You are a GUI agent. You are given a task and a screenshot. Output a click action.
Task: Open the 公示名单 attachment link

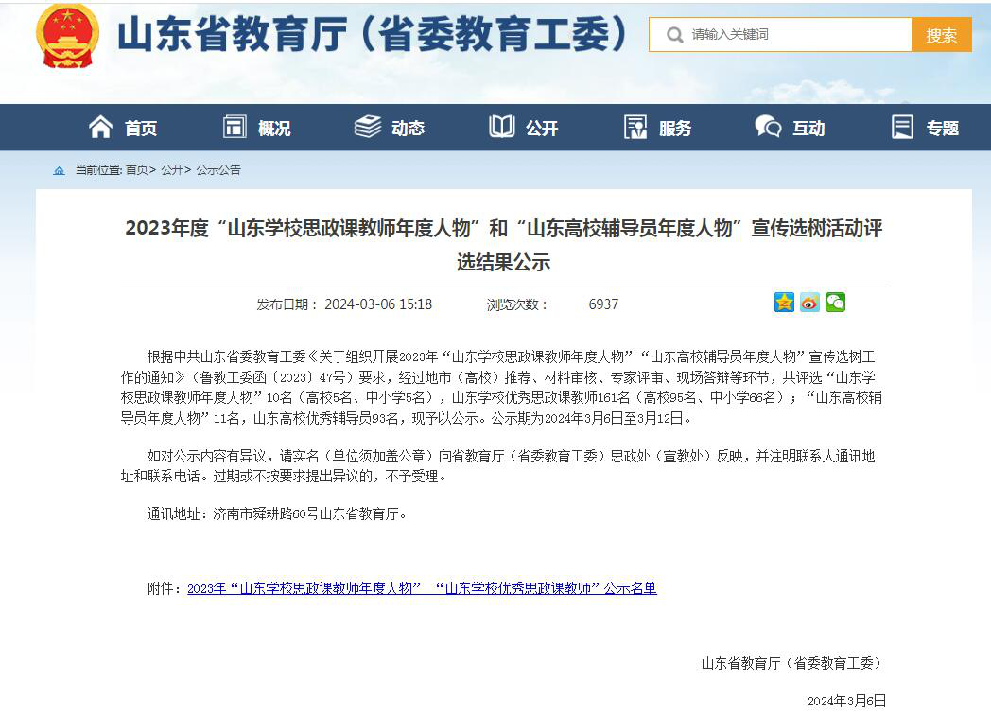[x=422, y=588]
